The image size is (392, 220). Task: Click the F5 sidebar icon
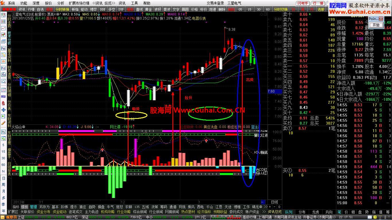[3, 132]
